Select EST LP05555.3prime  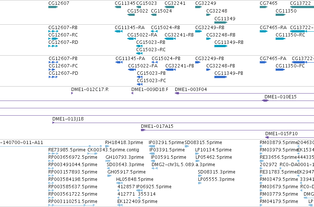pyautogui.click(x=216, y=179)
